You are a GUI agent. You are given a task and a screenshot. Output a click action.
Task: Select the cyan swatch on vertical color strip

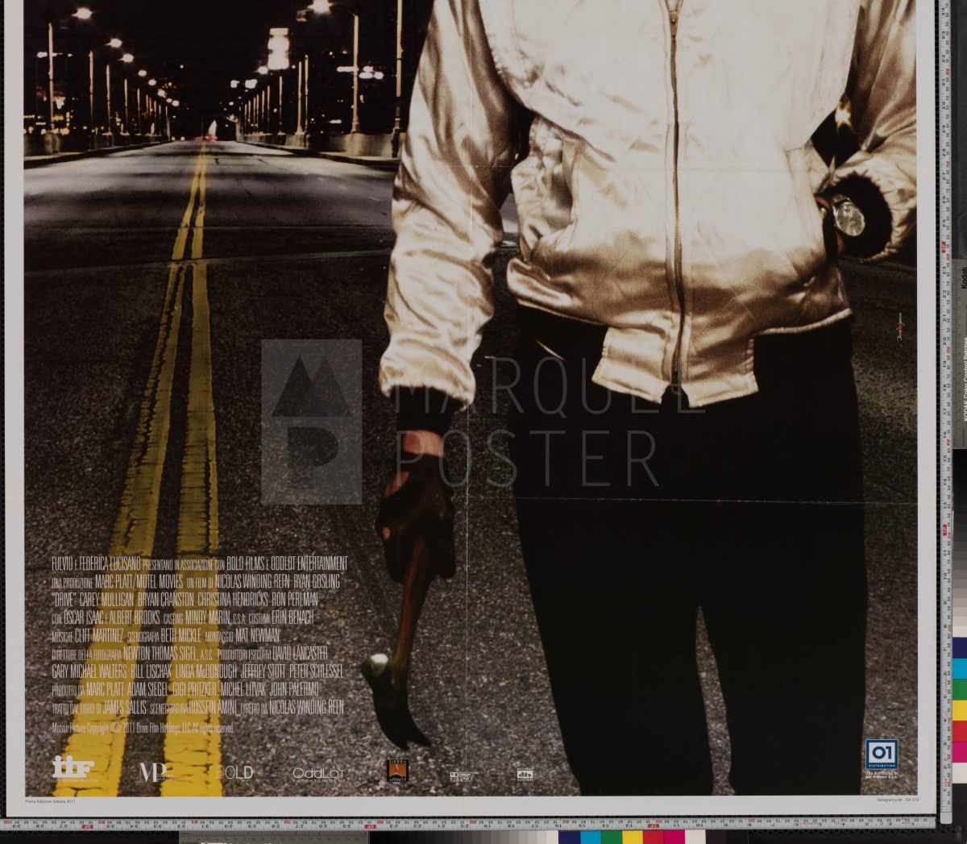coord(960,668)
